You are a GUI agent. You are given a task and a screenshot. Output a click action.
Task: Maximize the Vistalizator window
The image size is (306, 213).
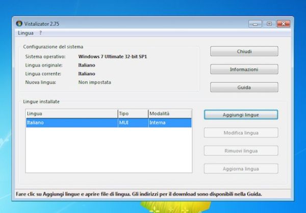[x=268, y=23]
